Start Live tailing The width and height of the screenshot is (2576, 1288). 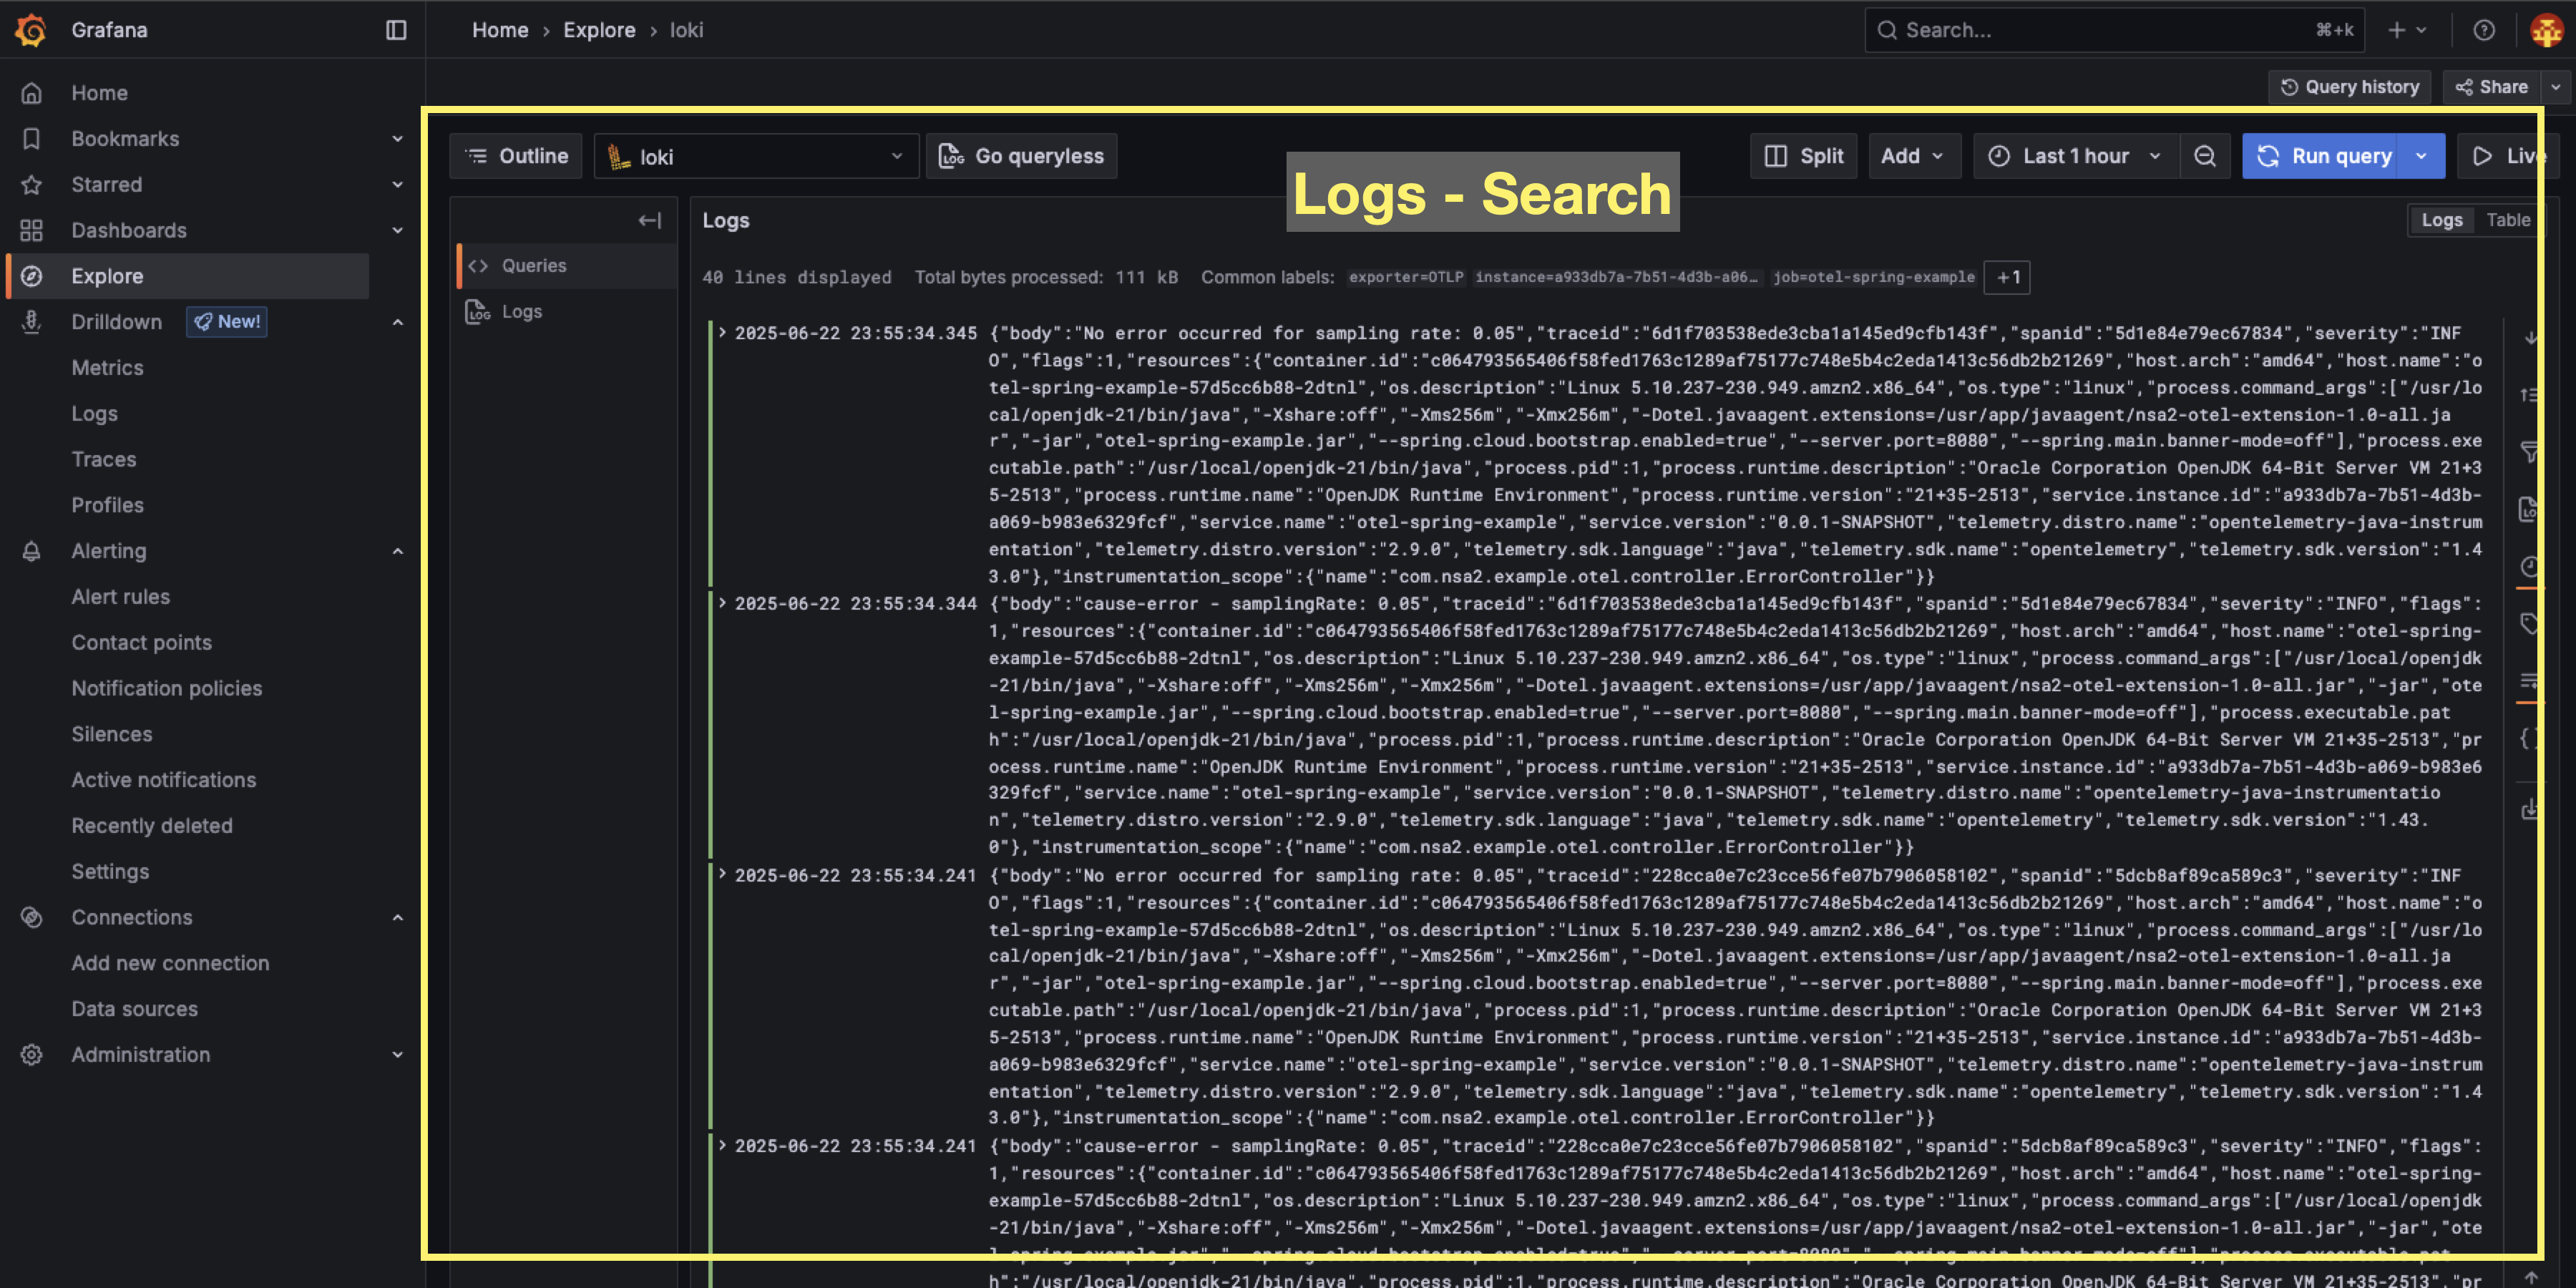(x=2508, y=156)
